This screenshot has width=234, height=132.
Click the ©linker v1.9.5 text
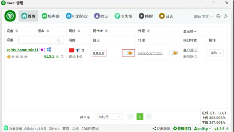(35, 128)
